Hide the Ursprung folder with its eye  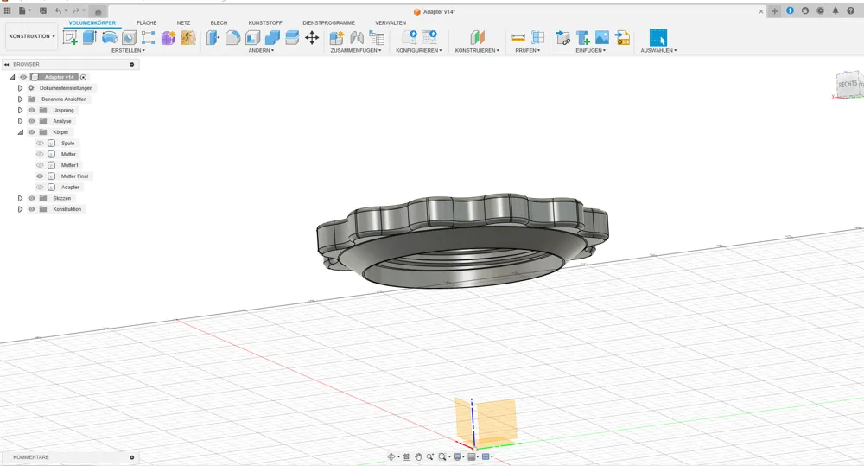[31, 110]
